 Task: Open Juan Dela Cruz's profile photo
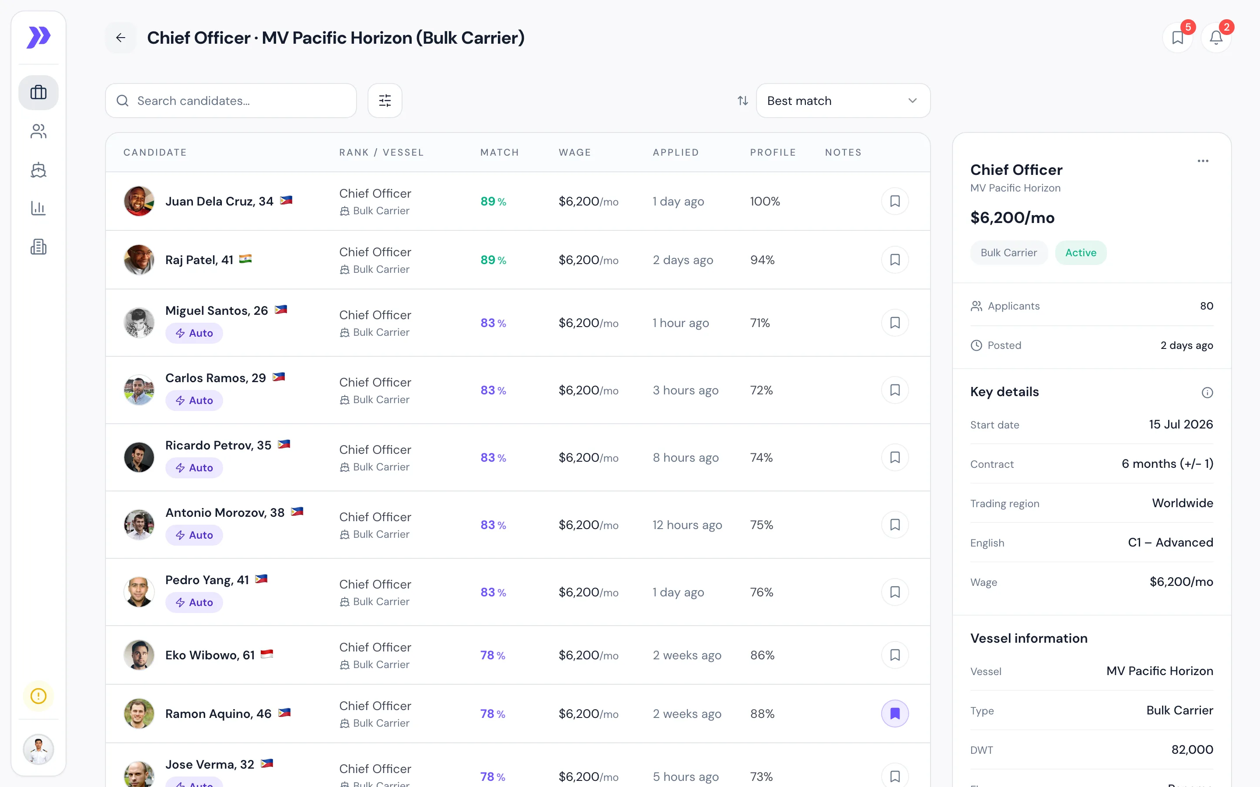click(x=139, y=201)
